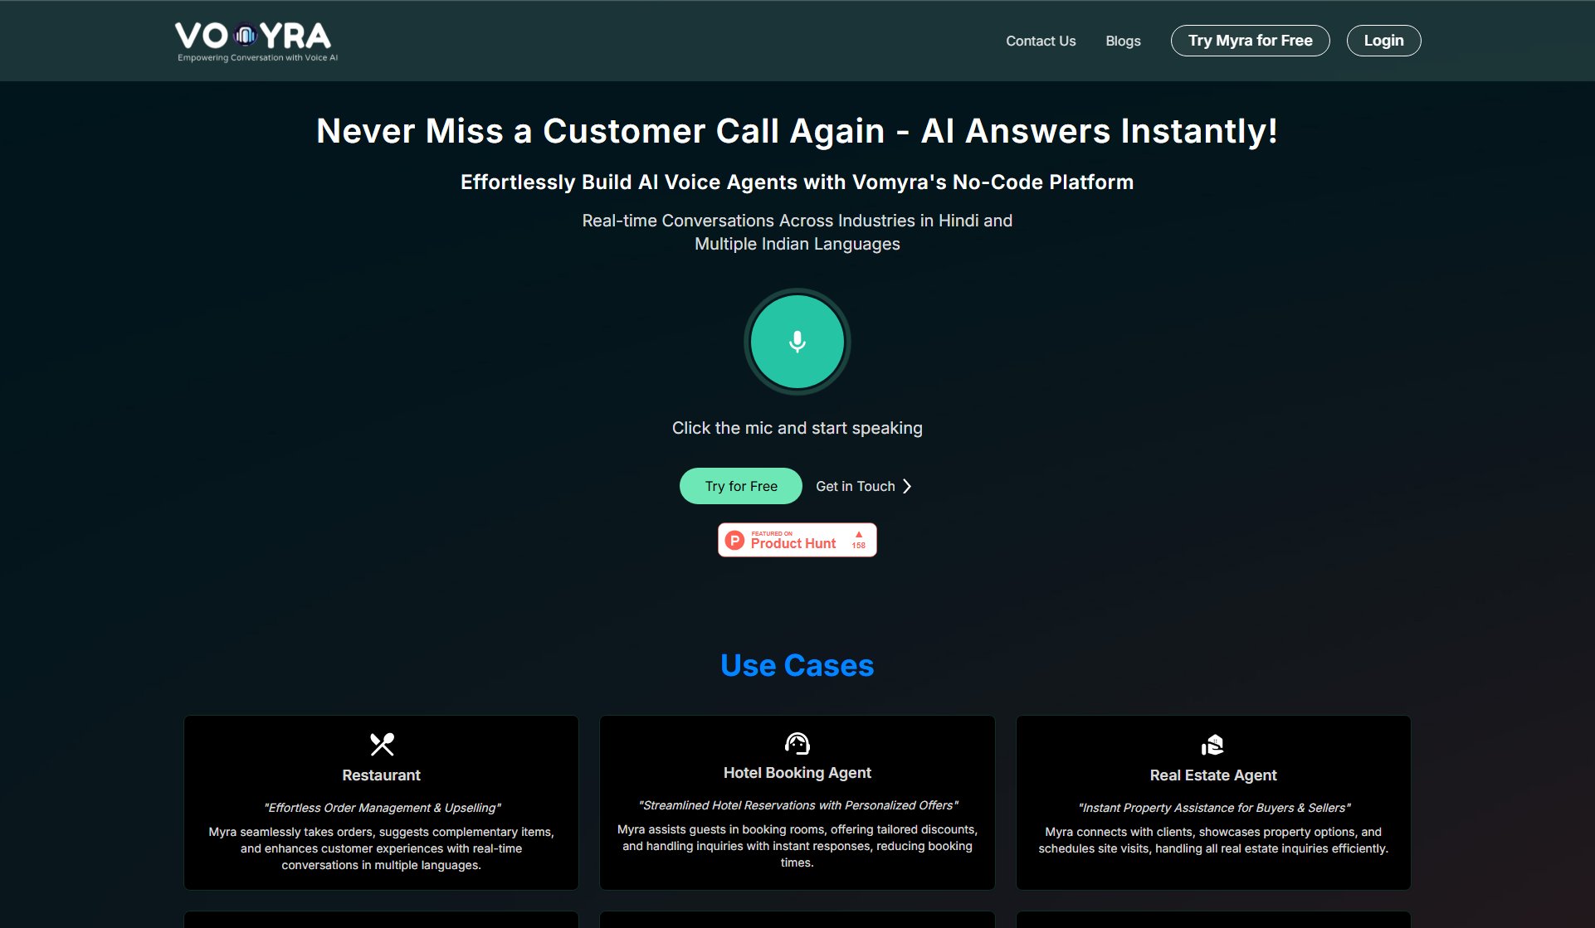Select the Real Estate Agent card title
The height and width of the screenshot is (928, 1595).
(1212, 775)
